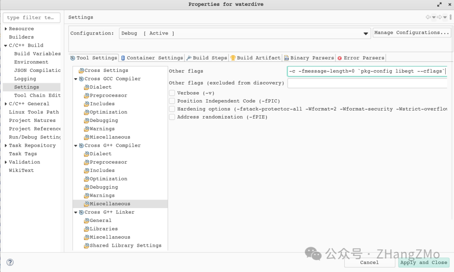Open back-history dropdown arrow
The image size is (454, 272).
coord(434,17)
